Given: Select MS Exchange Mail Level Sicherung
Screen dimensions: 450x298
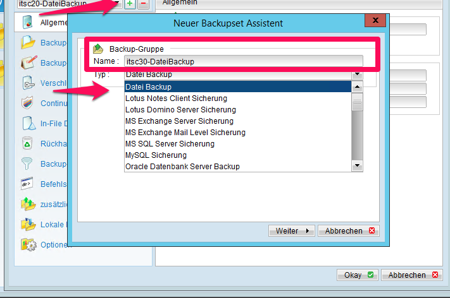Looking at the screenshot, I should pyautogui.click(x=237, y=133).
